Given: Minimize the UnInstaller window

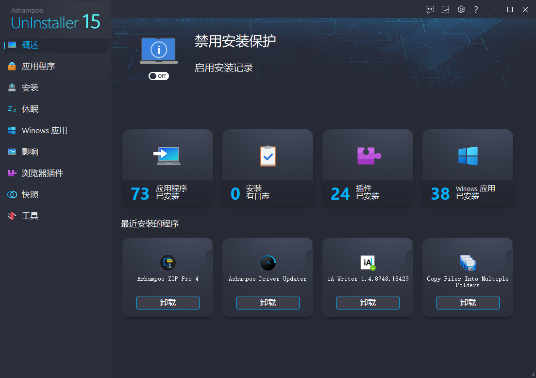Looking at the screenshot, I should point(494,10).
